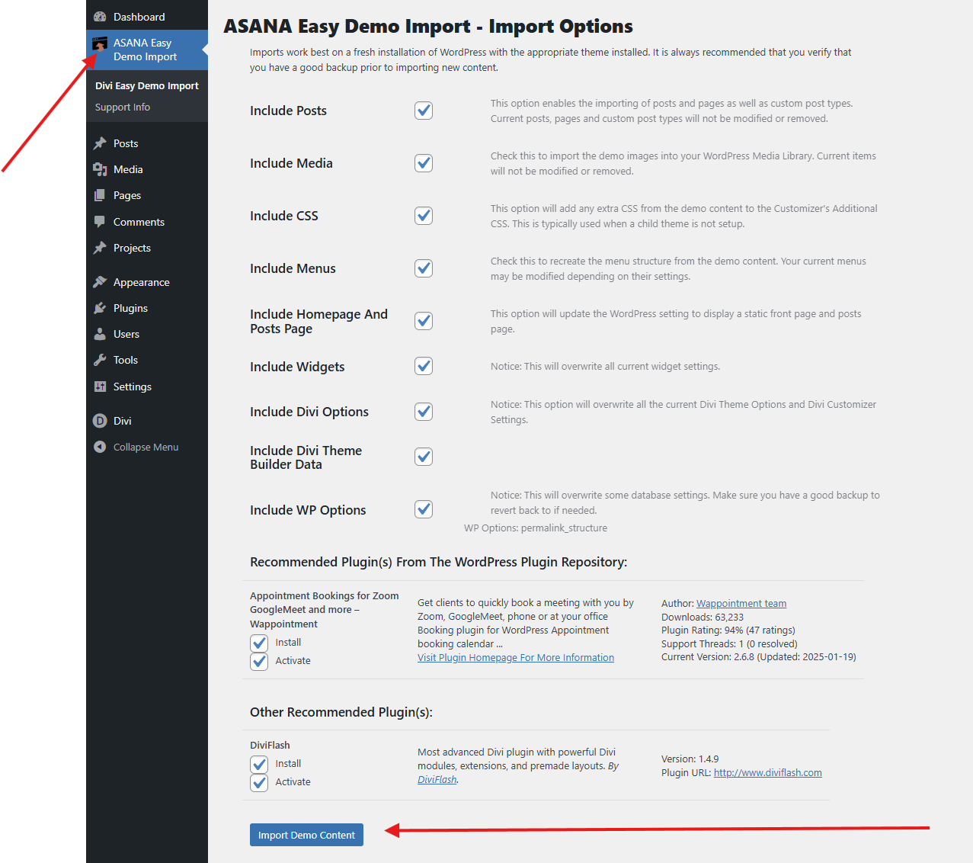Viewport: 973px width, 863px height.
Task: Open the Comments menu item
Action: pos(147,222)
